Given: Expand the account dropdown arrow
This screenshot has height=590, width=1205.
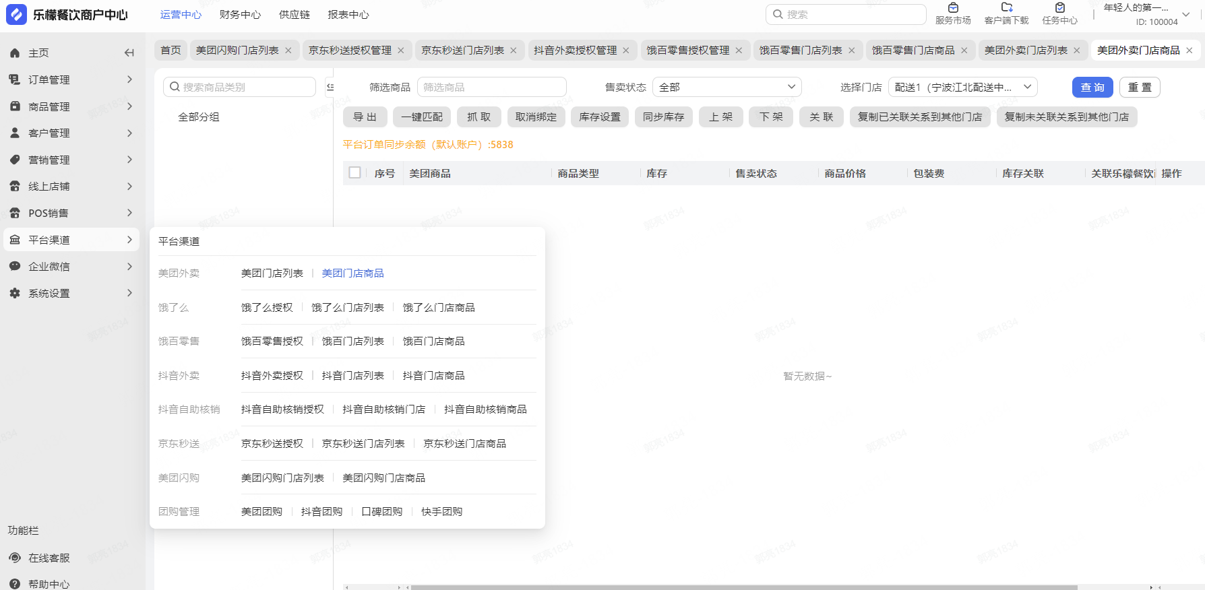Looking at the screenshot, I should point(1186,14).
